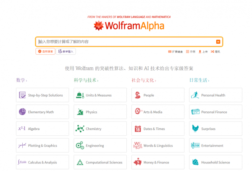Click the Dates & Times calendar icon
Viewport: 252px width, 171px height.
[x=138, y=129]
